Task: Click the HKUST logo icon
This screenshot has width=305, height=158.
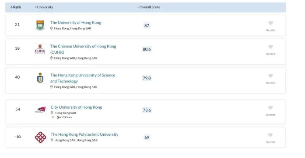Action: pyautogui.click(x=40, y=78)
